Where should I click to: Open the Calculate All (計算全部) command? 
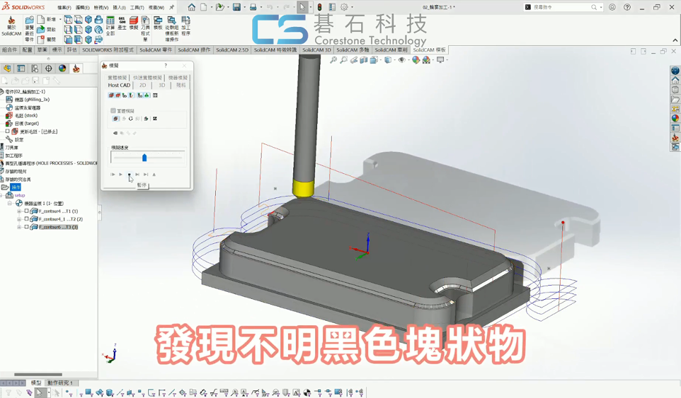click(x=110, y=27)
